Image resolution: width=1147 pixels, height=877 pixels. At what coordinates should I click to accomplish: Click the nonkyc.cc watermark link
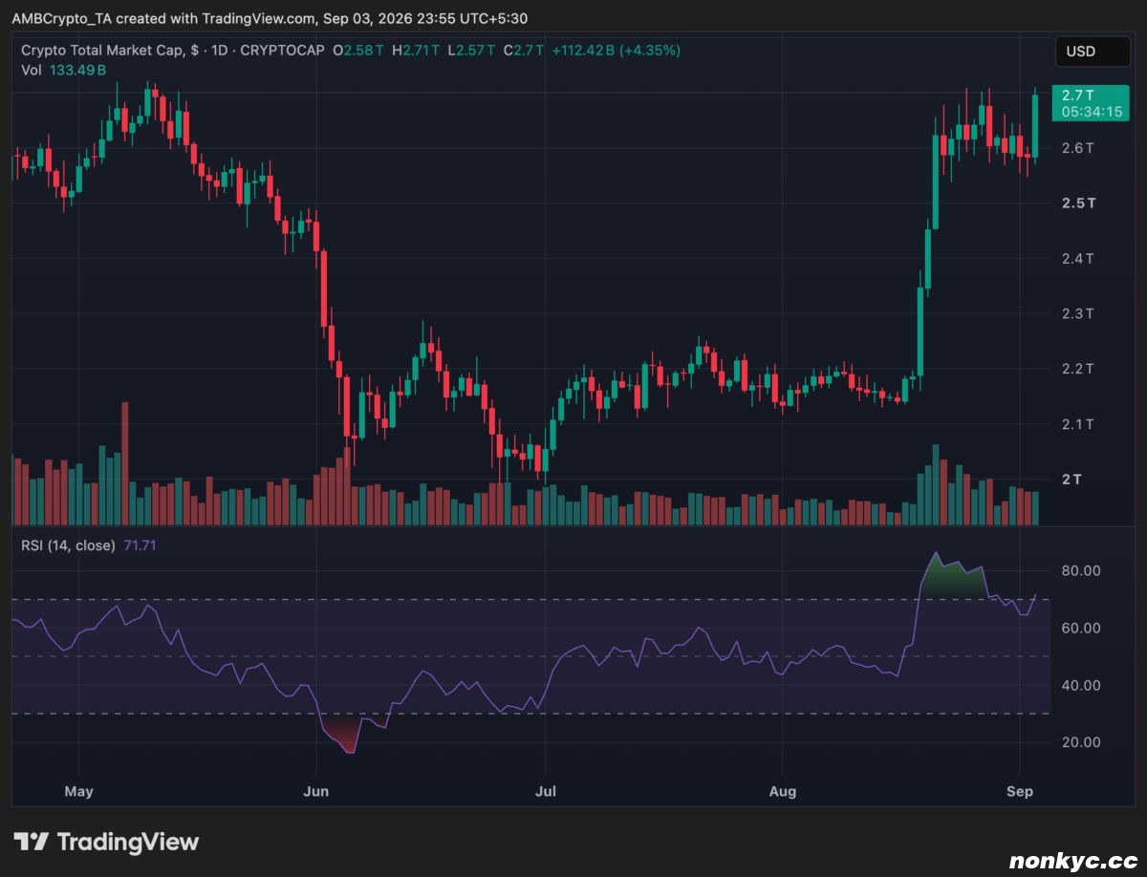click(x=1072, y=860)
